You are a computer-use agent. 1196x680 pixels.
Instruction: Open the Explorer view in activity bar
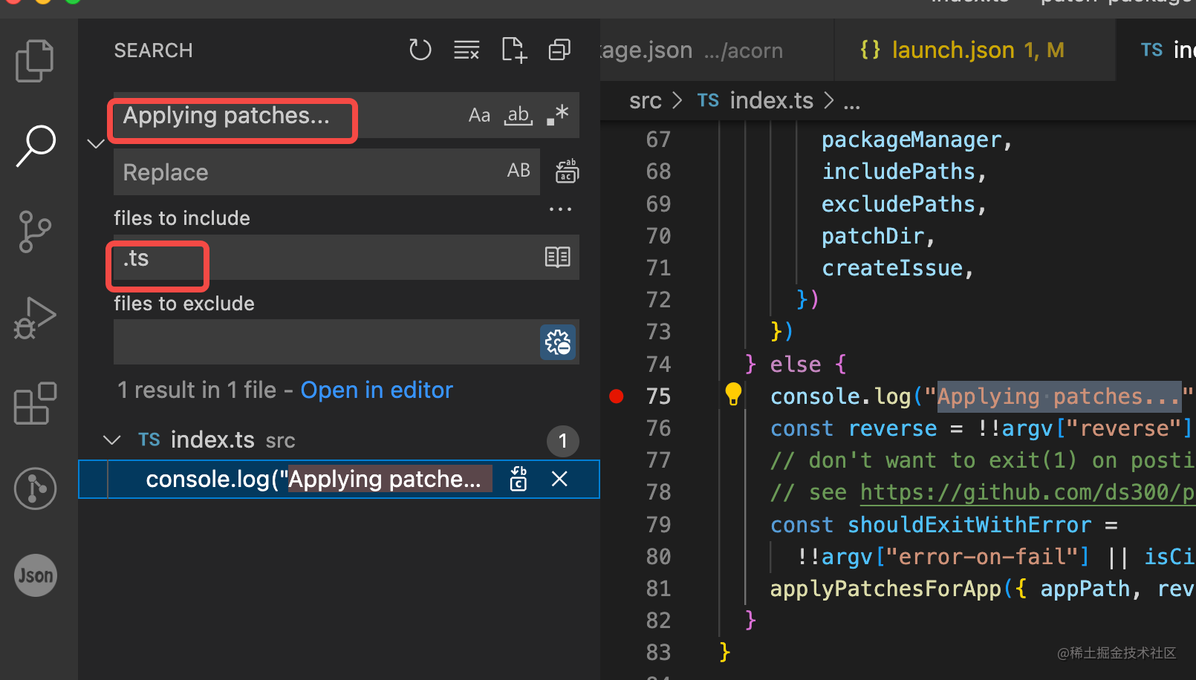35,60
